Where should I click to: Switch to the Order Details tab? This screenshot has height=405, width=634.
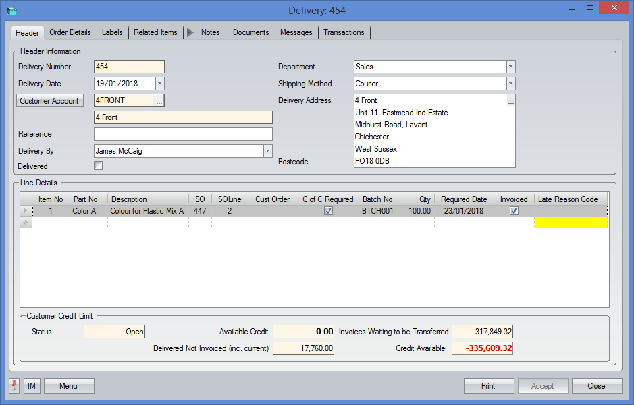[x=70, y=32]
